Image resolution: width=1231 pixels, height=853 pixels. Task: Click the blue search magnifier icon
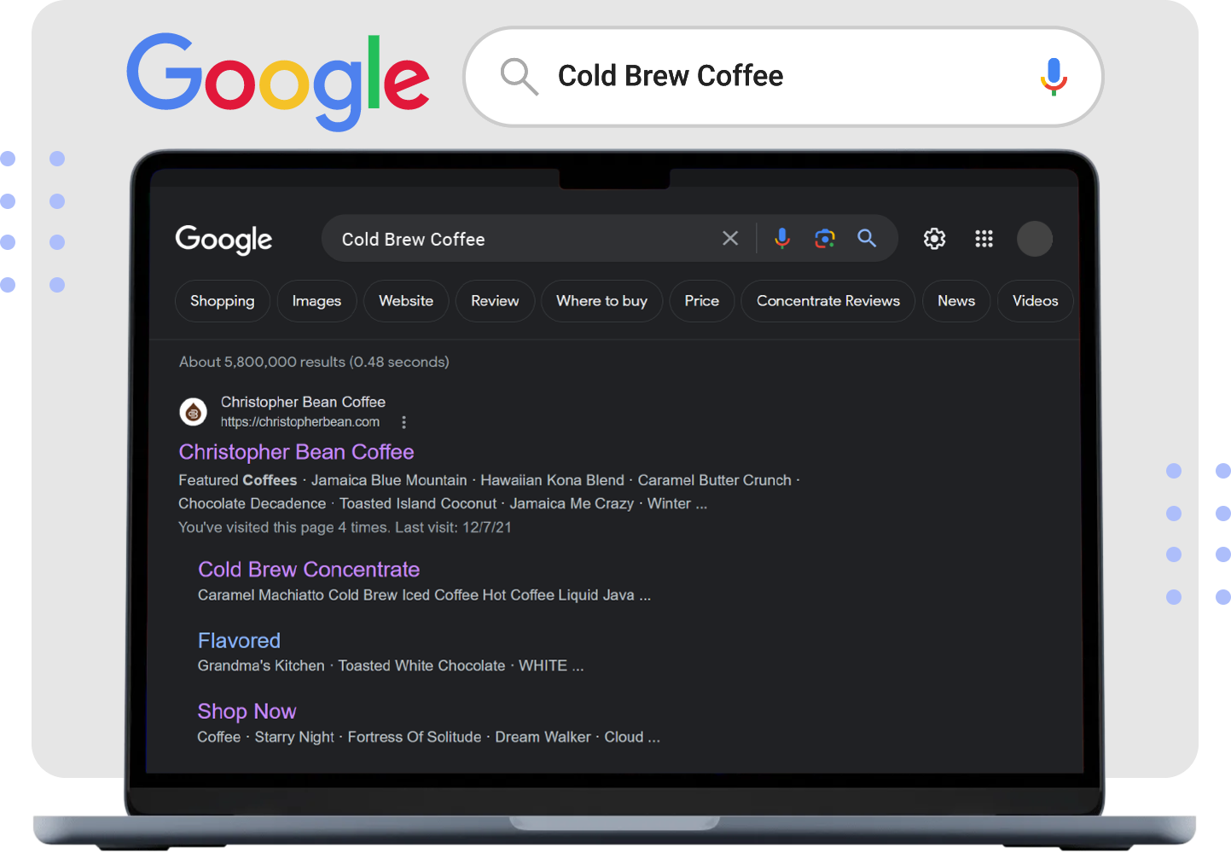click(x=867, y=239)
